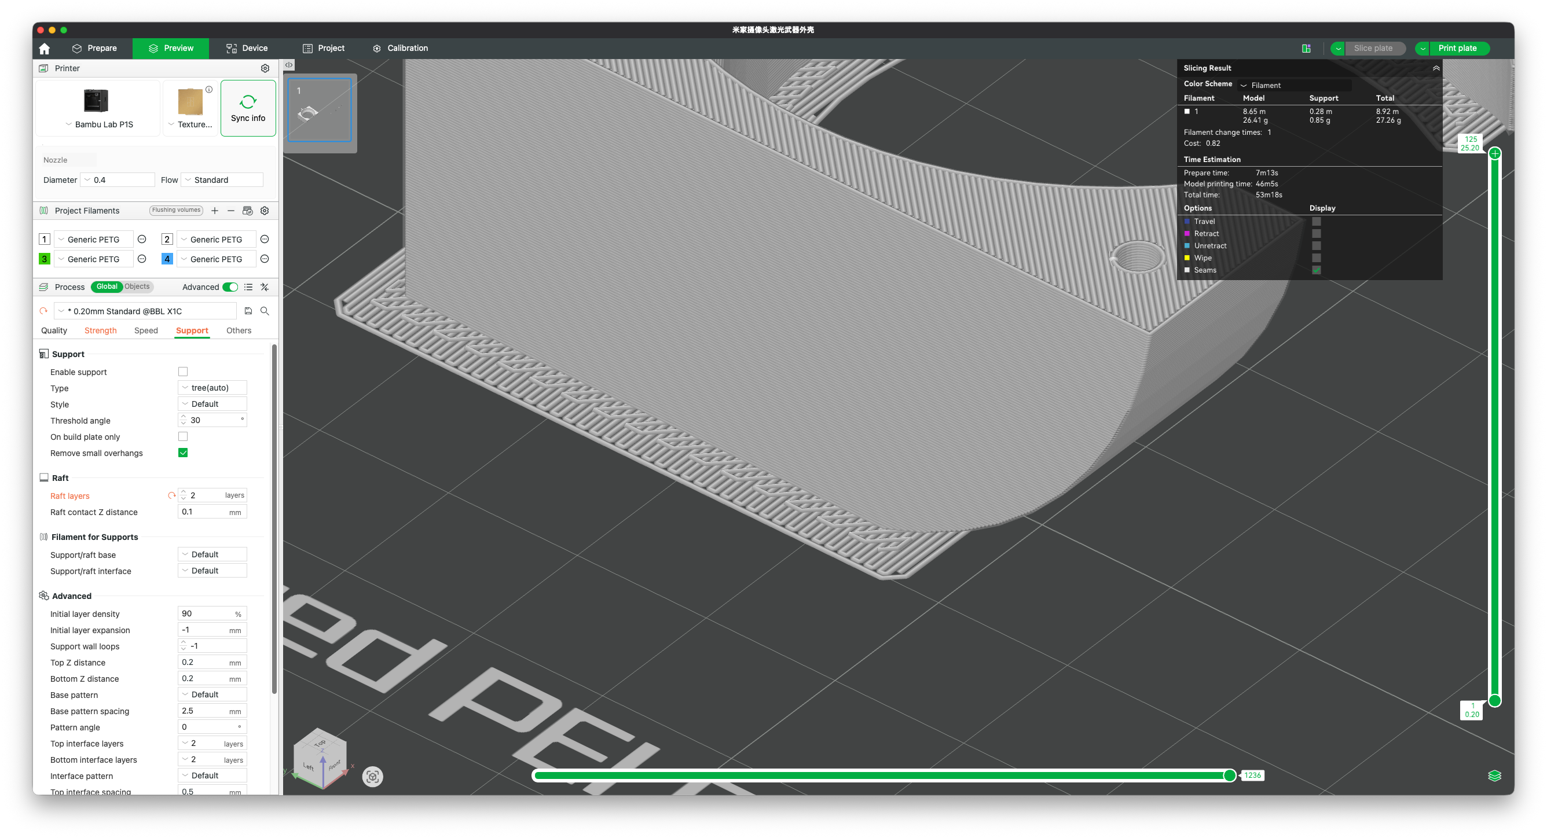Uncheck Remove small overhangs

[x=183, y=453]
